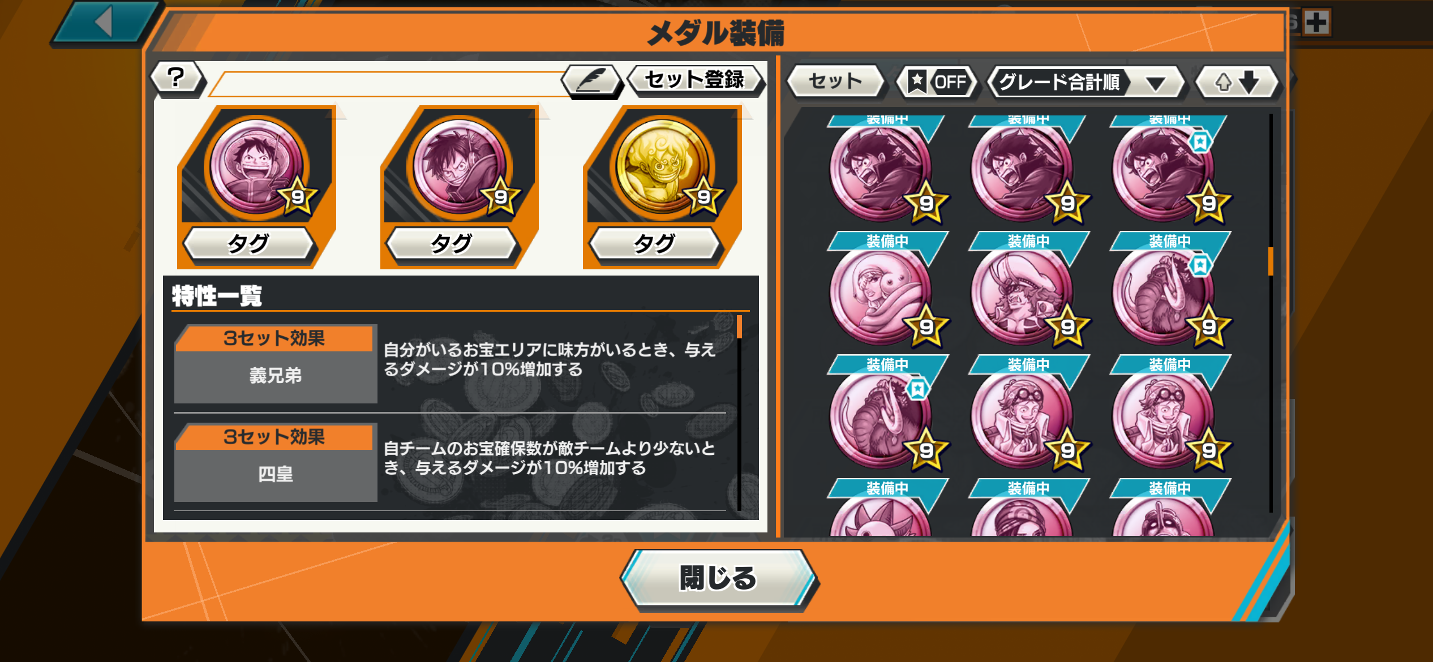
Task: Click the plus icon at top right
Action: pyautogui.click(x=1316, y=23)
